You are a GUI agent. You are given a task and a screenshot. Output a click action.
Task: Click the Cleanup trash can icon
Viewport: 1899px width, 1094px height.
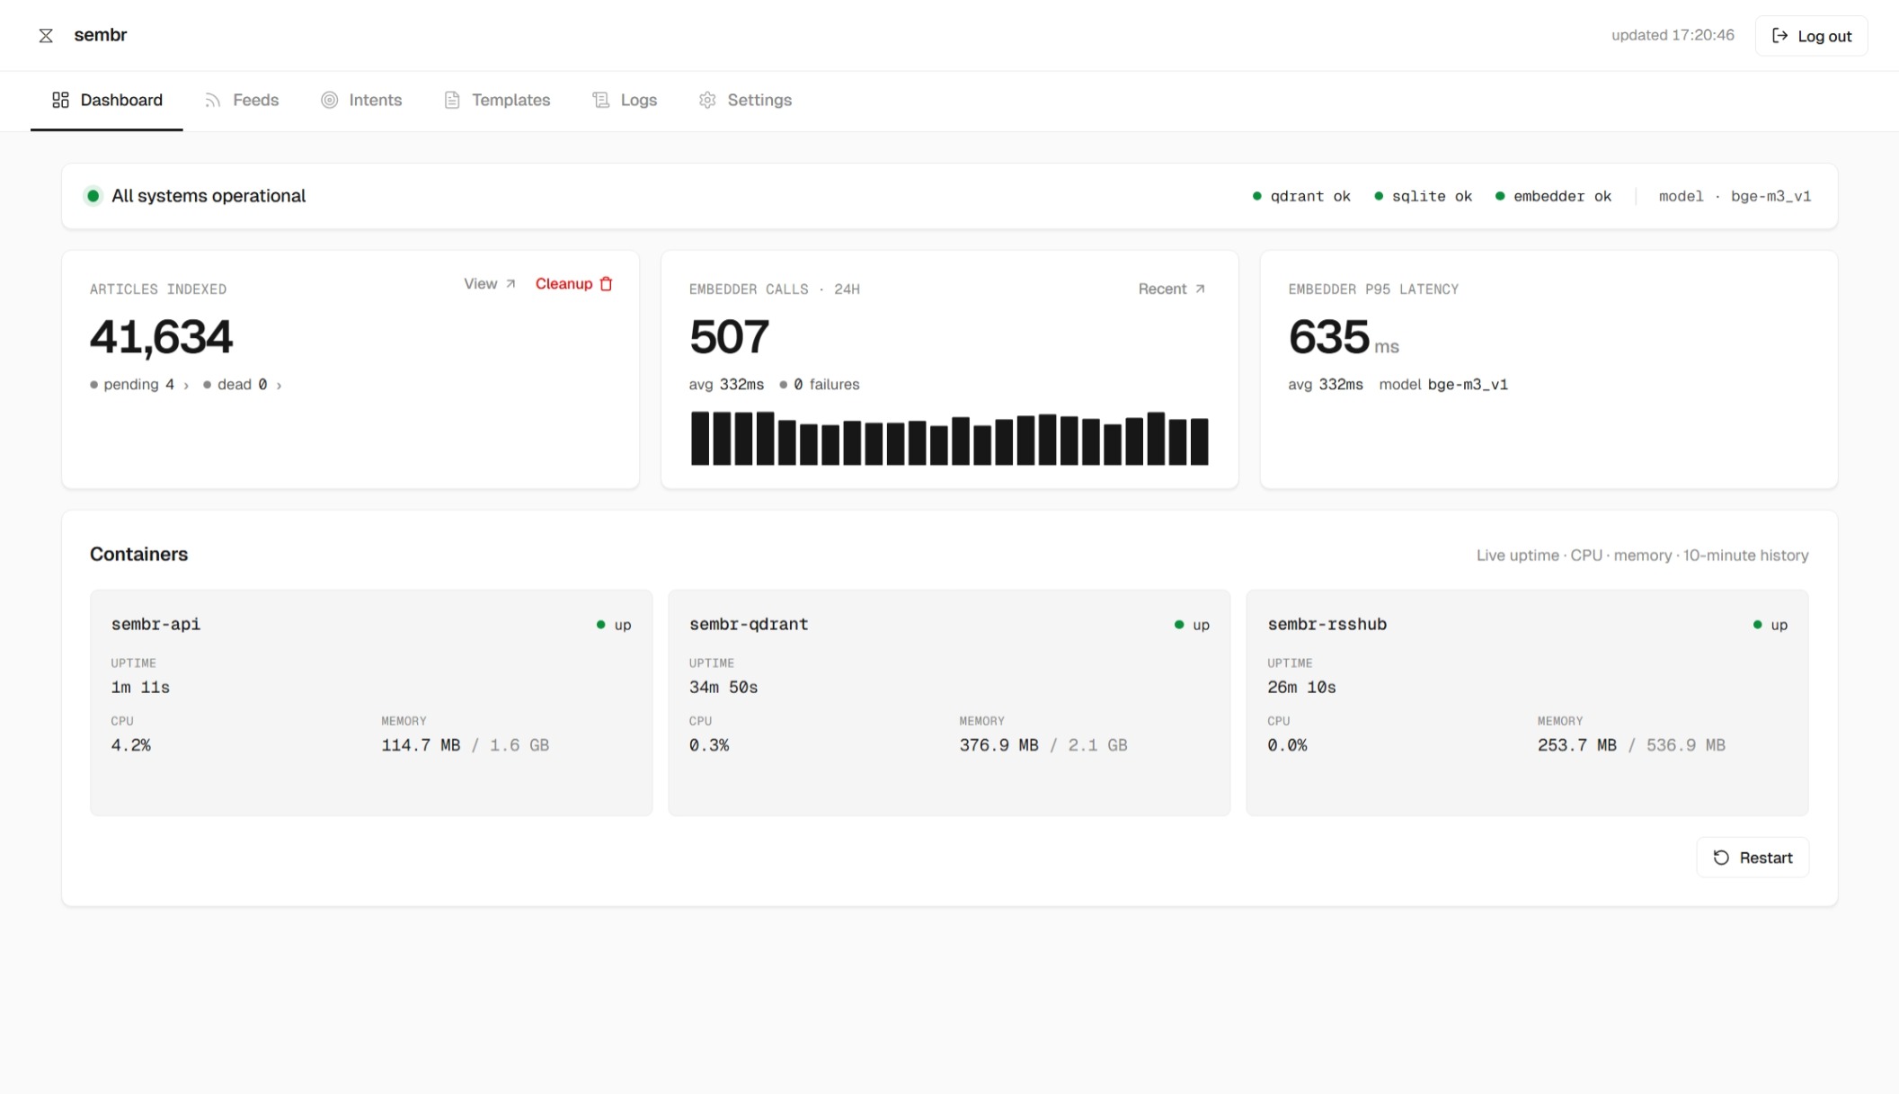click(606, 283)
